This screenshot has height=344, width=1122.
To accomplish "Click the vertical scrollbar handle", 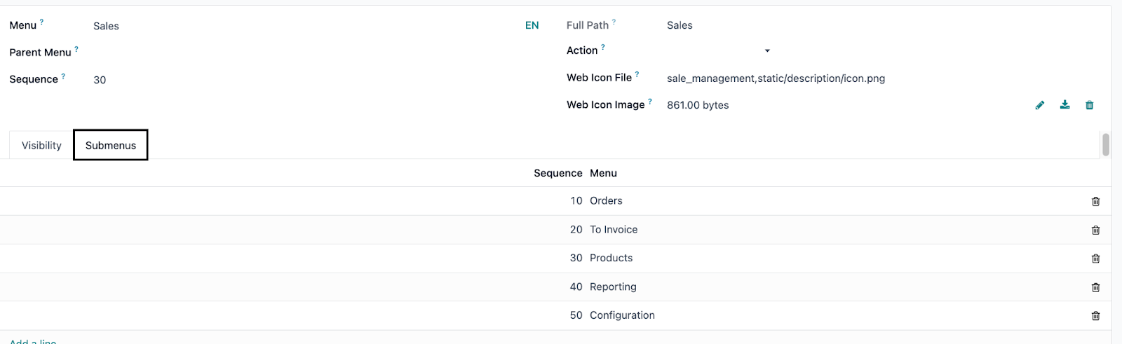I will pyautogui.click(x=1106, y=144).
